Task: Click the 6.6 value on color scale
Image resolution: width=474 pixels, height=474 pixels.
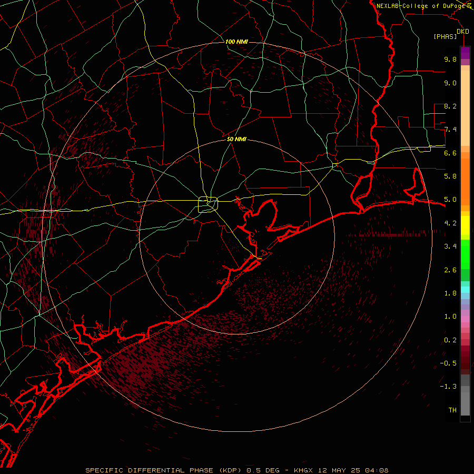Action: (450, 153)
